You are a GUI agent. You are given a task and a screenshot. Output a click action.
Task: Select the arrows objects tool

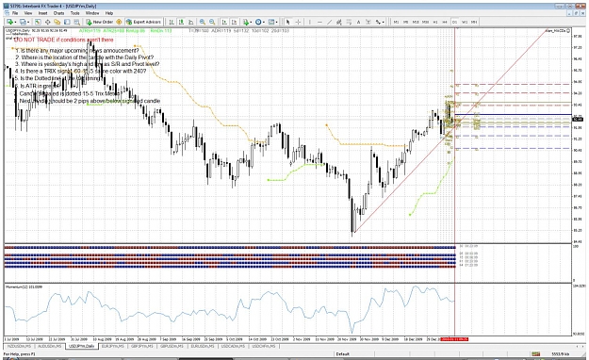(378, 22)
